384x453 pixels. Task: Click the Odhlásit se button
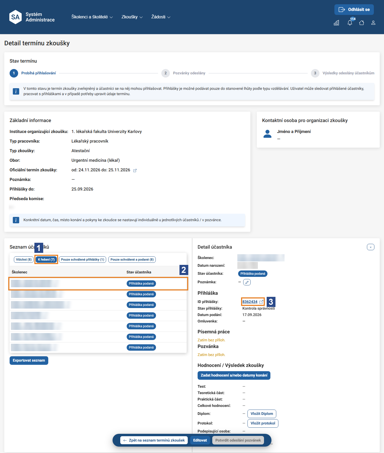[354, 10]
